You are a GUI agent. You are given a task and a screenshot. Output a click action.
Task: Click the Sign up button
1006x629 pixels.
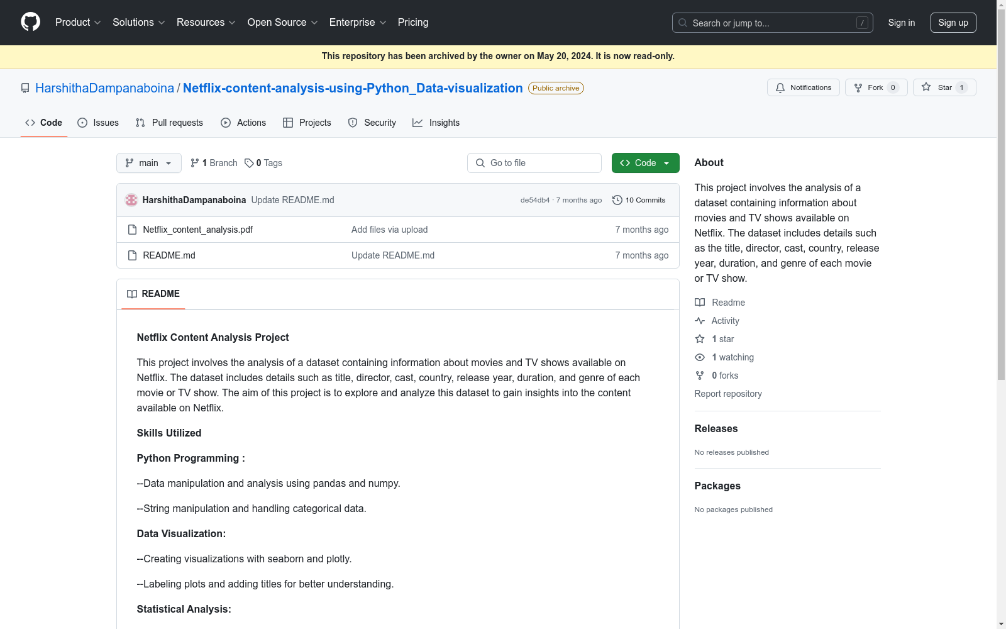tap(953, 23)
